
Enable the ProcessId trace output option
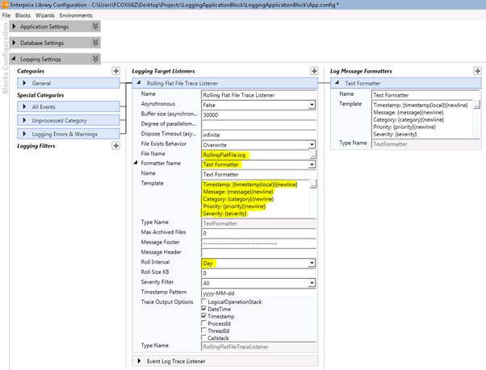(x=203, y=323)
